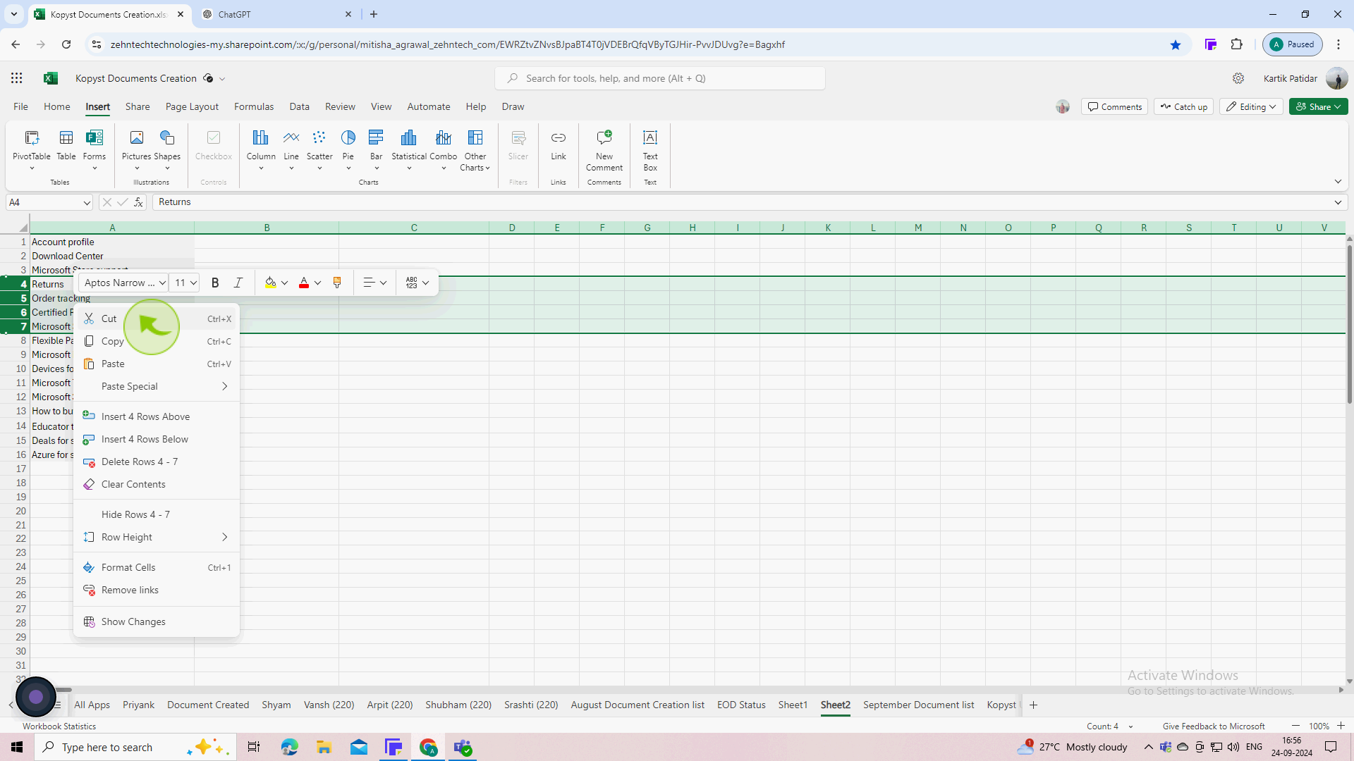Open the Editing mode dropdown
Image resolution: width=1354 pixels, height=761 pixels.
click(1252, 107)
